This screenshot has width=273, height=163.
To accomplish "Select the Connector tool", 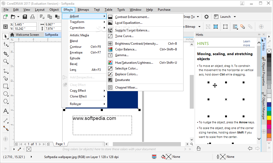I will [x=5, y=128].
